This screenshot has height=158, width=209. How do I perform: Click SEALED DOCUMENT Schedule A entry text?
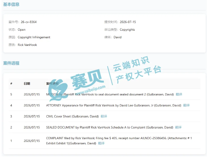(110, 127)
